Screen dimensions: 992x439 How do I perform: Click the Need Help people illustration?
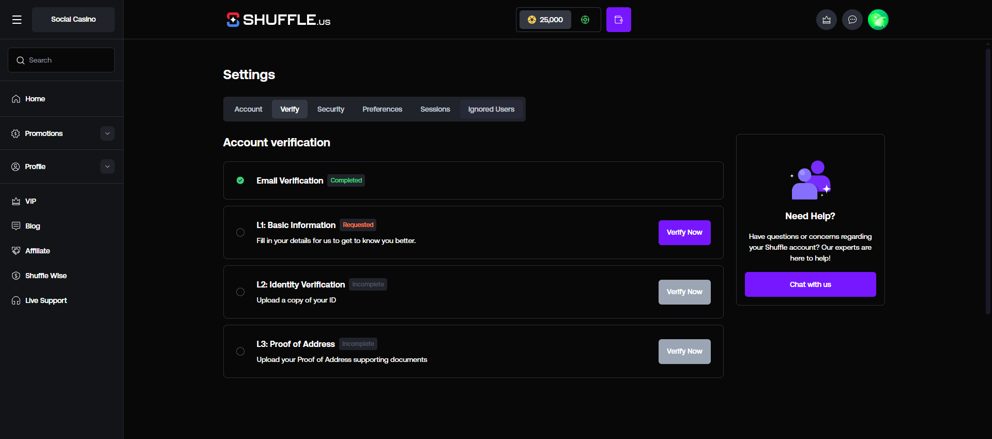(x=811, y=179)
